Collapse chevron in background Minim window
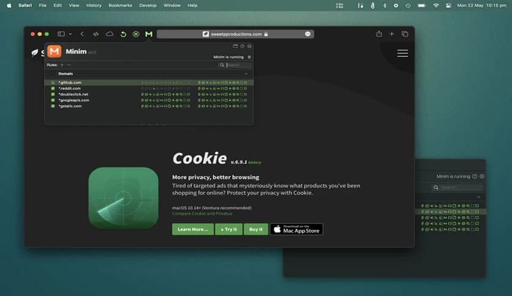Image resolution: width=512 pixels, height=296 pixels. coord(479,197)
